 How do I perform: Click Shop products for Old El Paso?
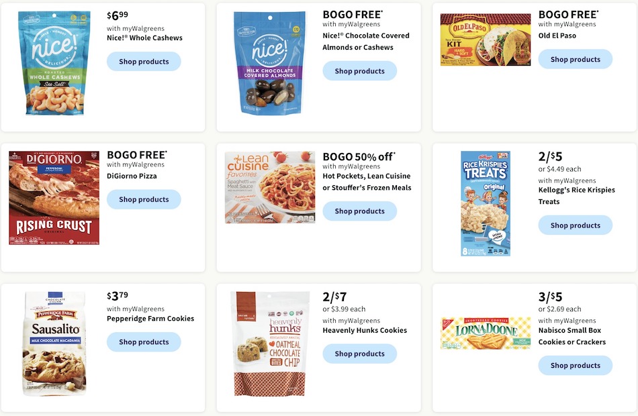click(575, 59)
